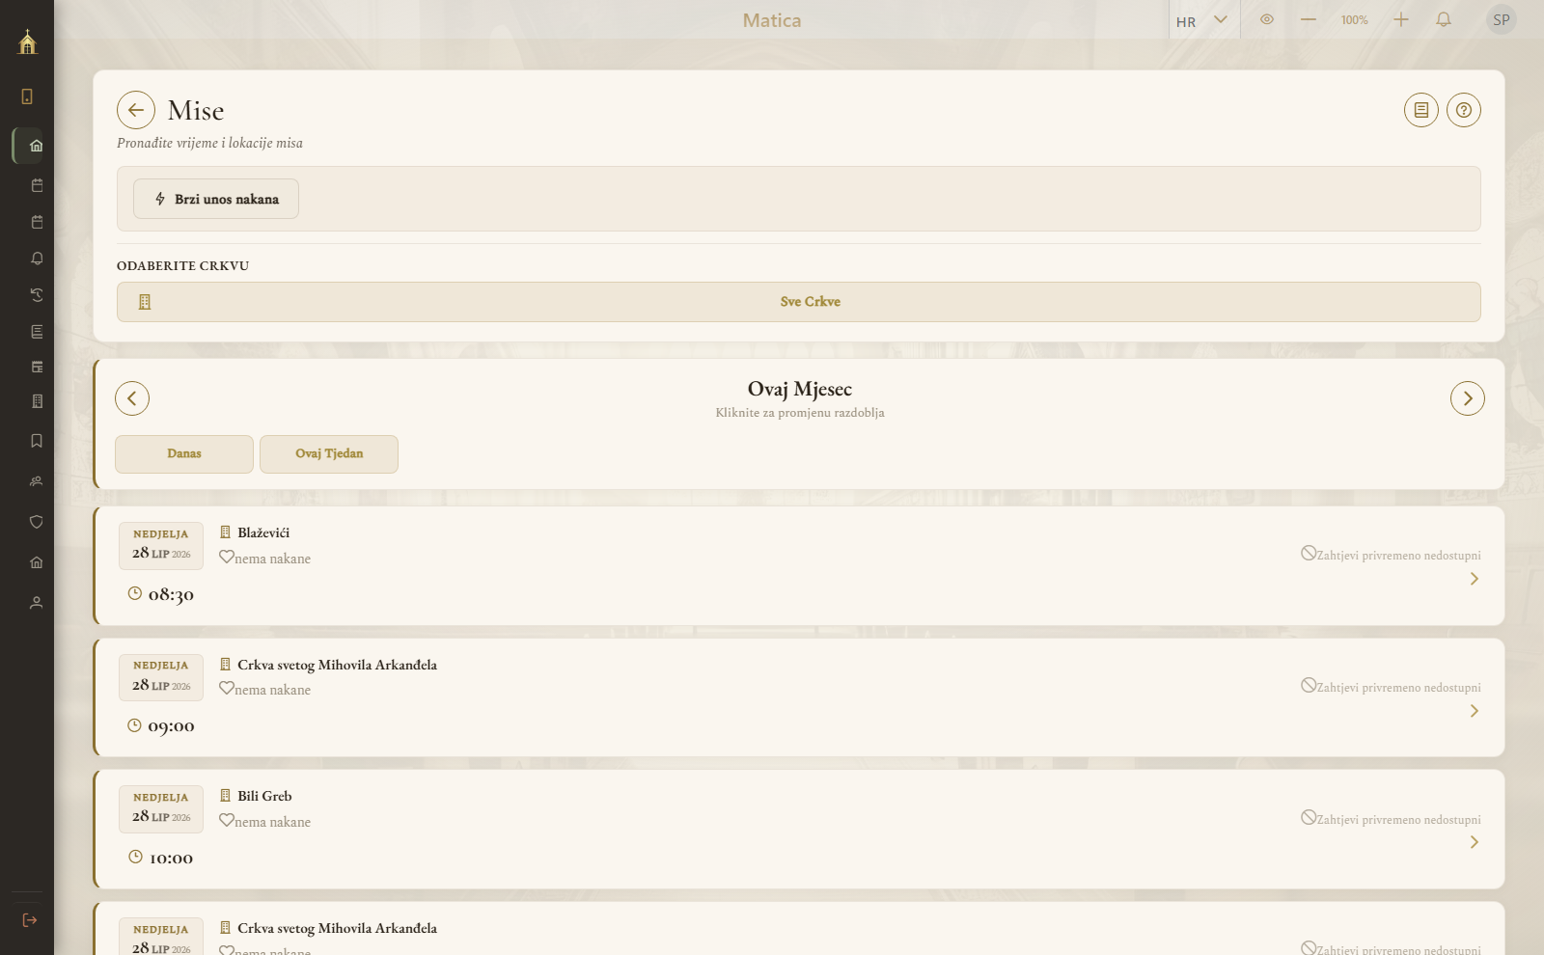Open the SP user avatar

pos(1502,19)
